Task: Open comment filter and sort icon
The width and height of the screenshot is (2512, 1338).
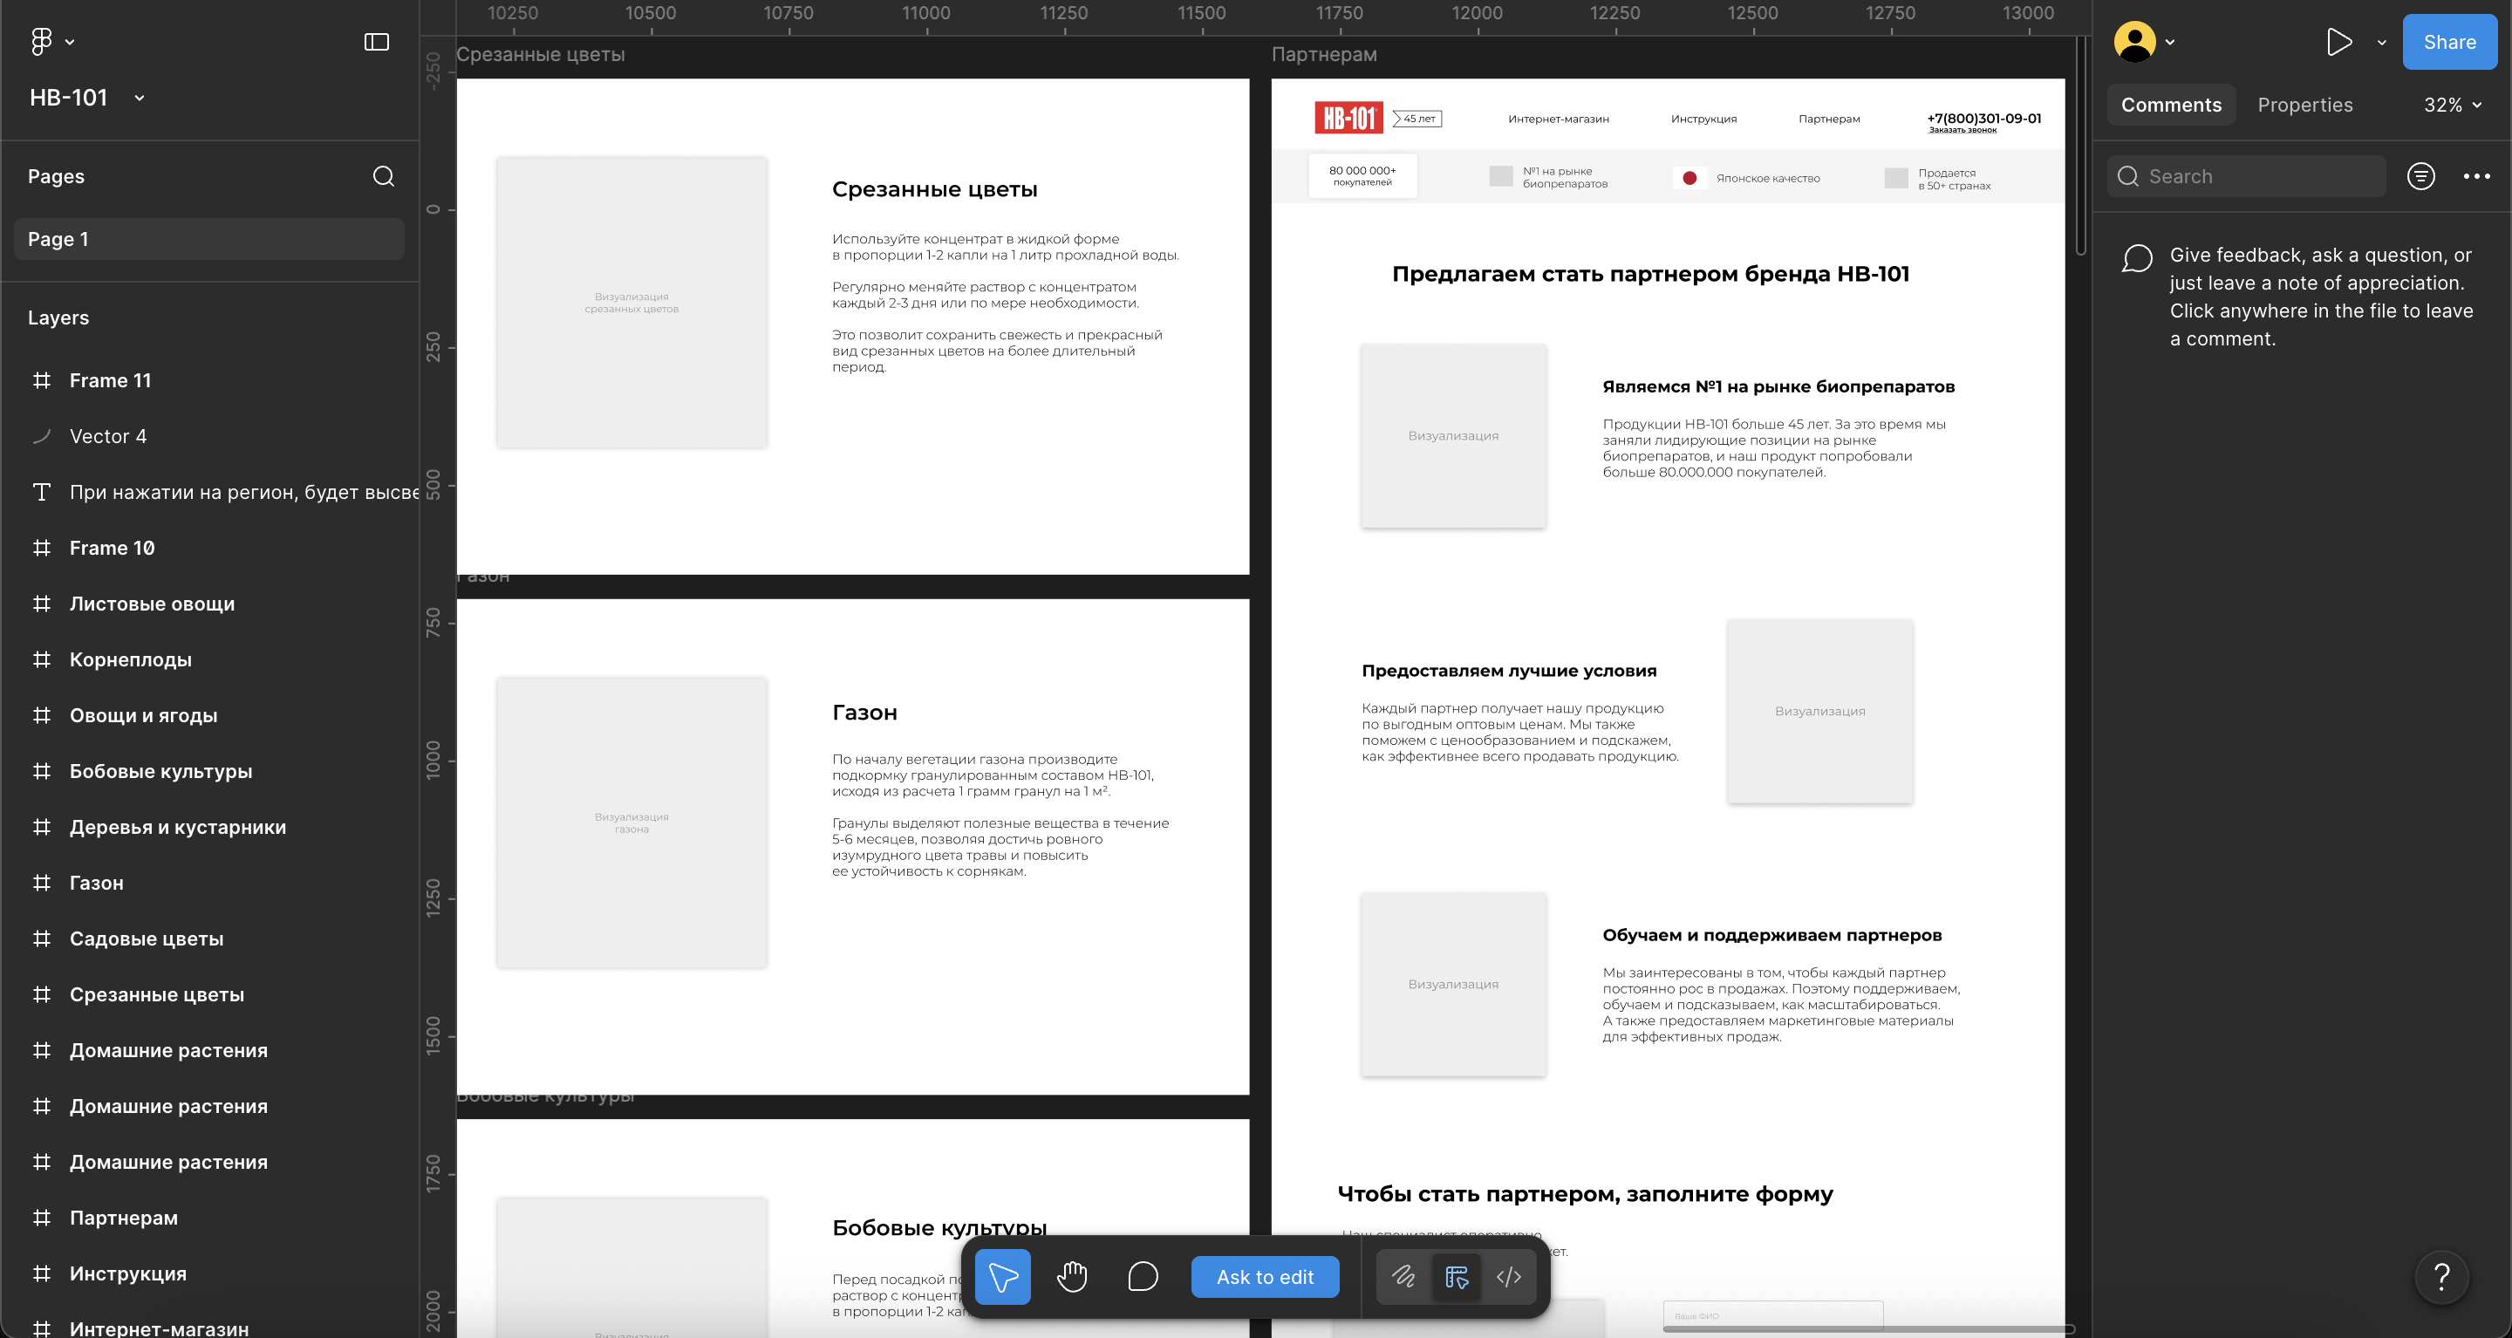Action: pos(2421,176)
